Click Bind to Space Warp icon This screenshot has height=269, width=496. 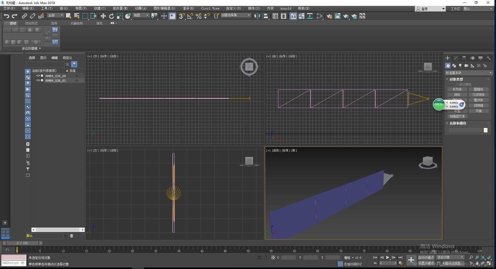tap(41, 16)
